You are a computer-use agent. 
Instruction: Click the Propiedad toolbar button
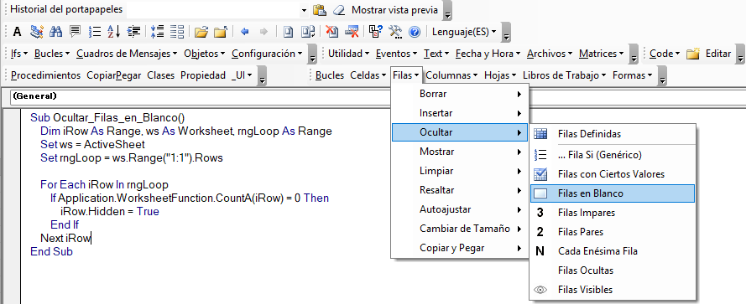[x=203, y=75]
